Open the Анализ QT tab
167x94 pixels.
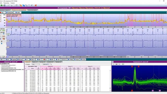(x=28, y=62)
